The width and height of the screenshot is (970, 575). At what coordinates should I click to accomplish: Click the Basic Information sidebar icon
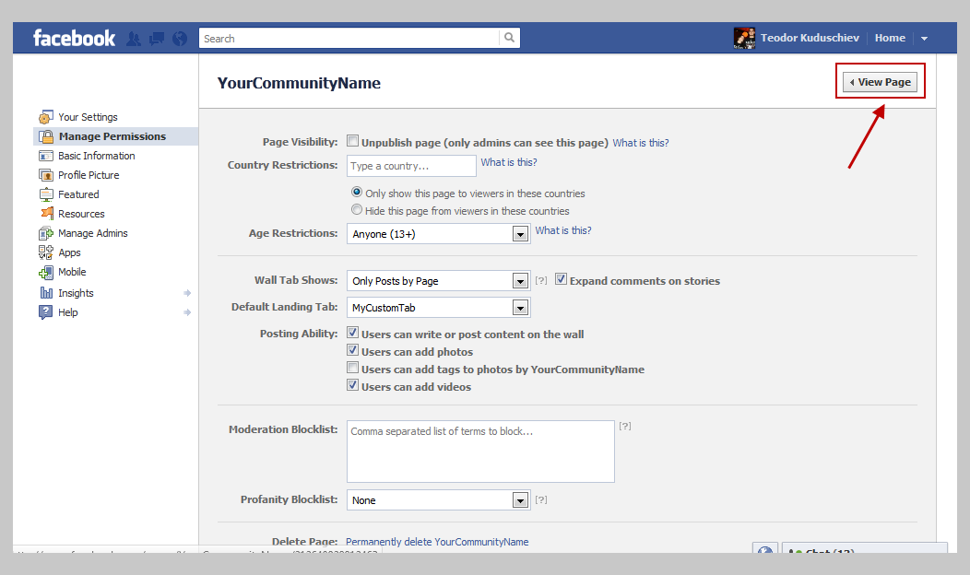[x=46, y=156]
